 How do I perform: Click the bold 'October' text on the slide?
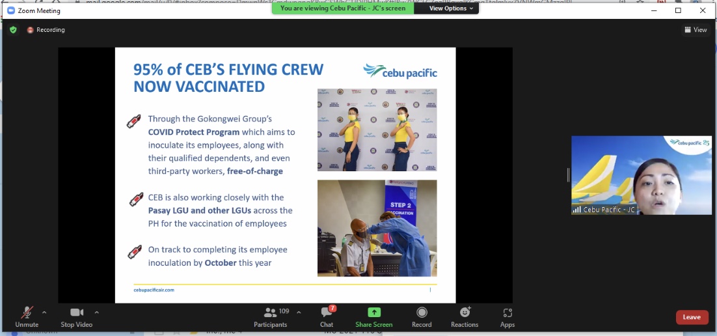click(221, 263)
